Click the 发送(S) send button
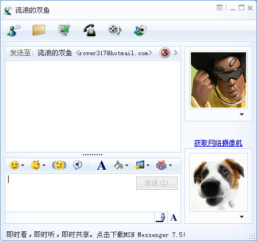Viewport: 257px width, 241px height. tap(157, 183)
